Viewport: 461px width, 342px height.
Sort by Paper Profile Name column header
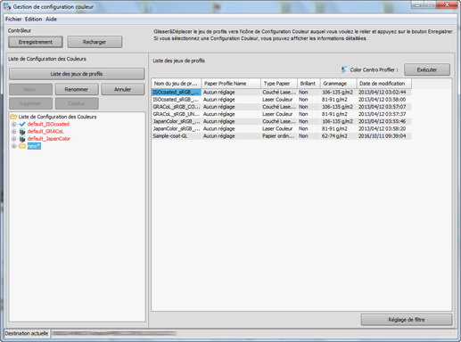tap(231, 84)
